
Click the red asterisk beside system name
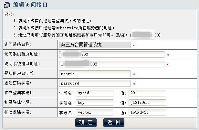[134, 45]
